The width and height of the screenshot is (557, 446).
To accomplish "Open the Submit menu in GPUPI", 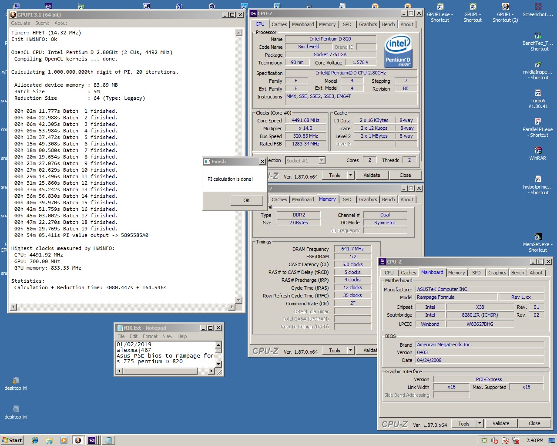I will click(x=42, y=23).
